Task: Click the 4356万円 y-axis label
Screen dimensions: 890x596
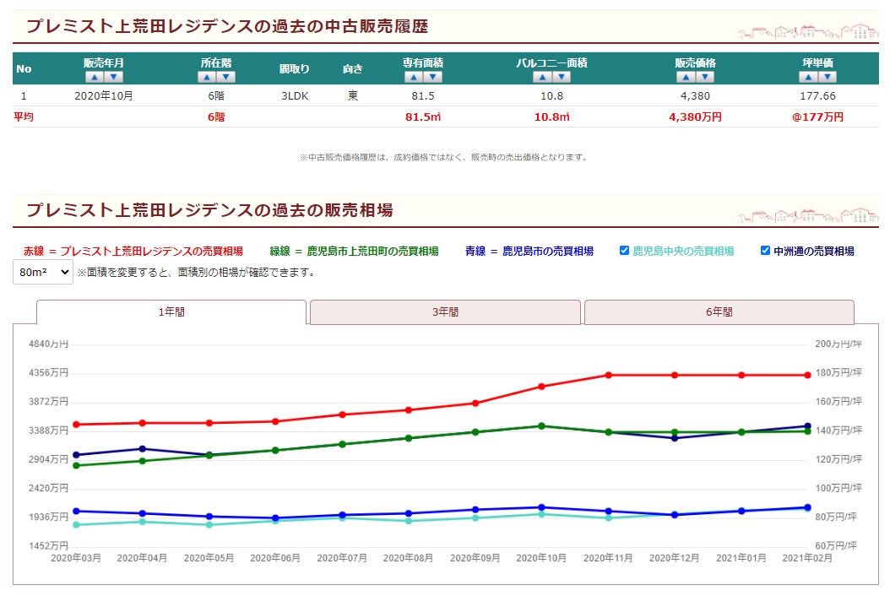Action: 48,372
